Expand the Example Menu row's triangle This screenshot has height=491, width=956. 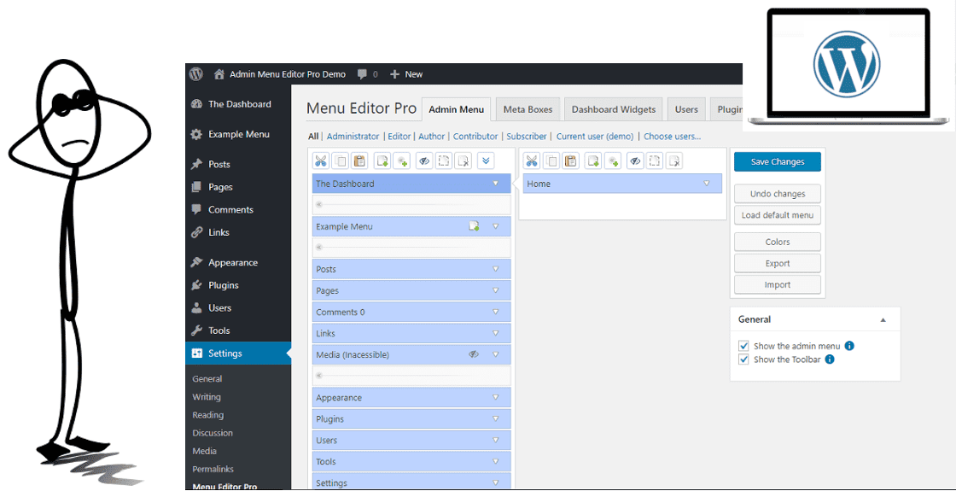pos(496,226)
